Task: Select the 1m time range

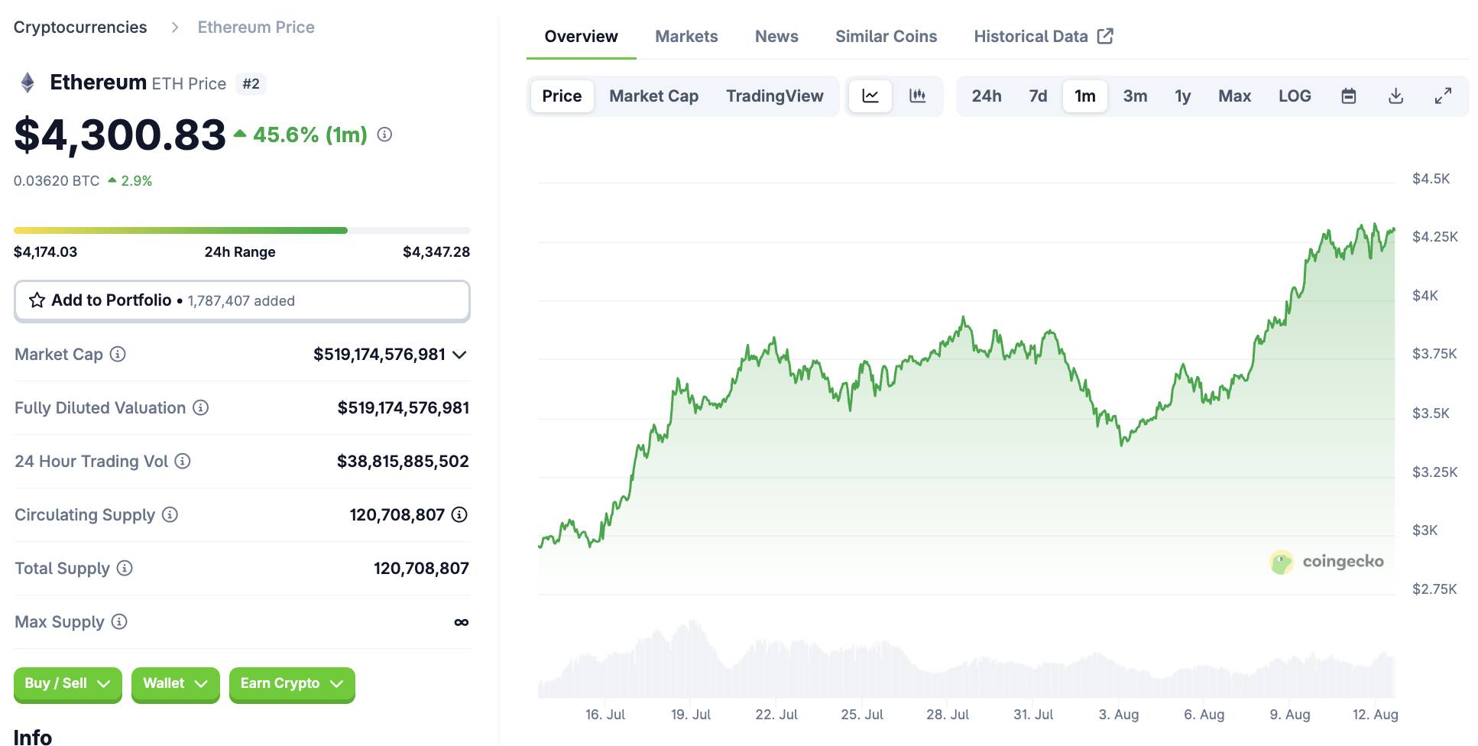Action: click(1084, 96)
